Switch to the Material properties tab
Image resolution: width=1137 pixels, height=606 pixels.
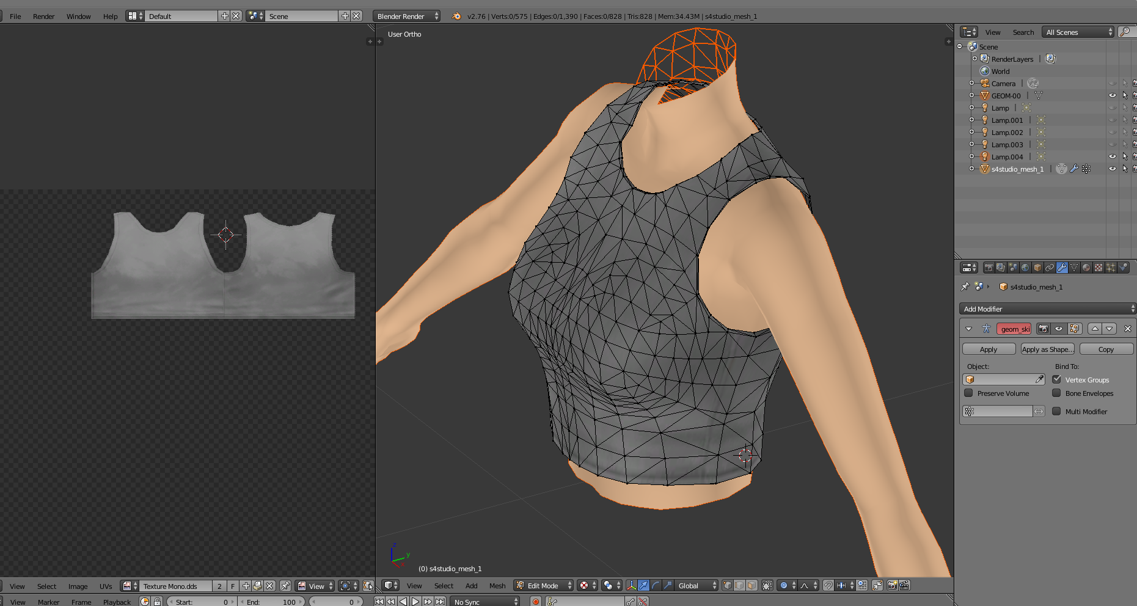1086,268
